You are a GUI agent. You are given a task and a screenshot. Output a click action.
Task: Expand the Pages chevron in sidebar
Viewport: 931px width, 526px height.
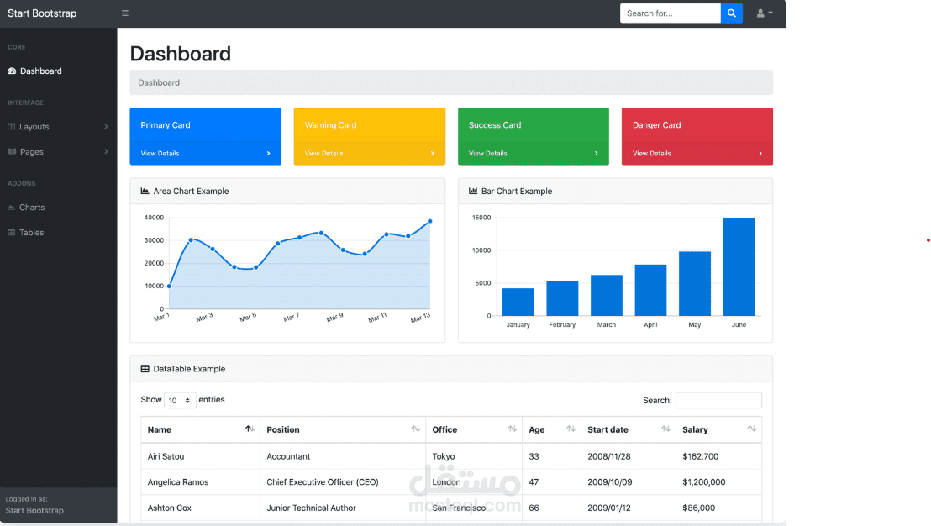point(106,151)
